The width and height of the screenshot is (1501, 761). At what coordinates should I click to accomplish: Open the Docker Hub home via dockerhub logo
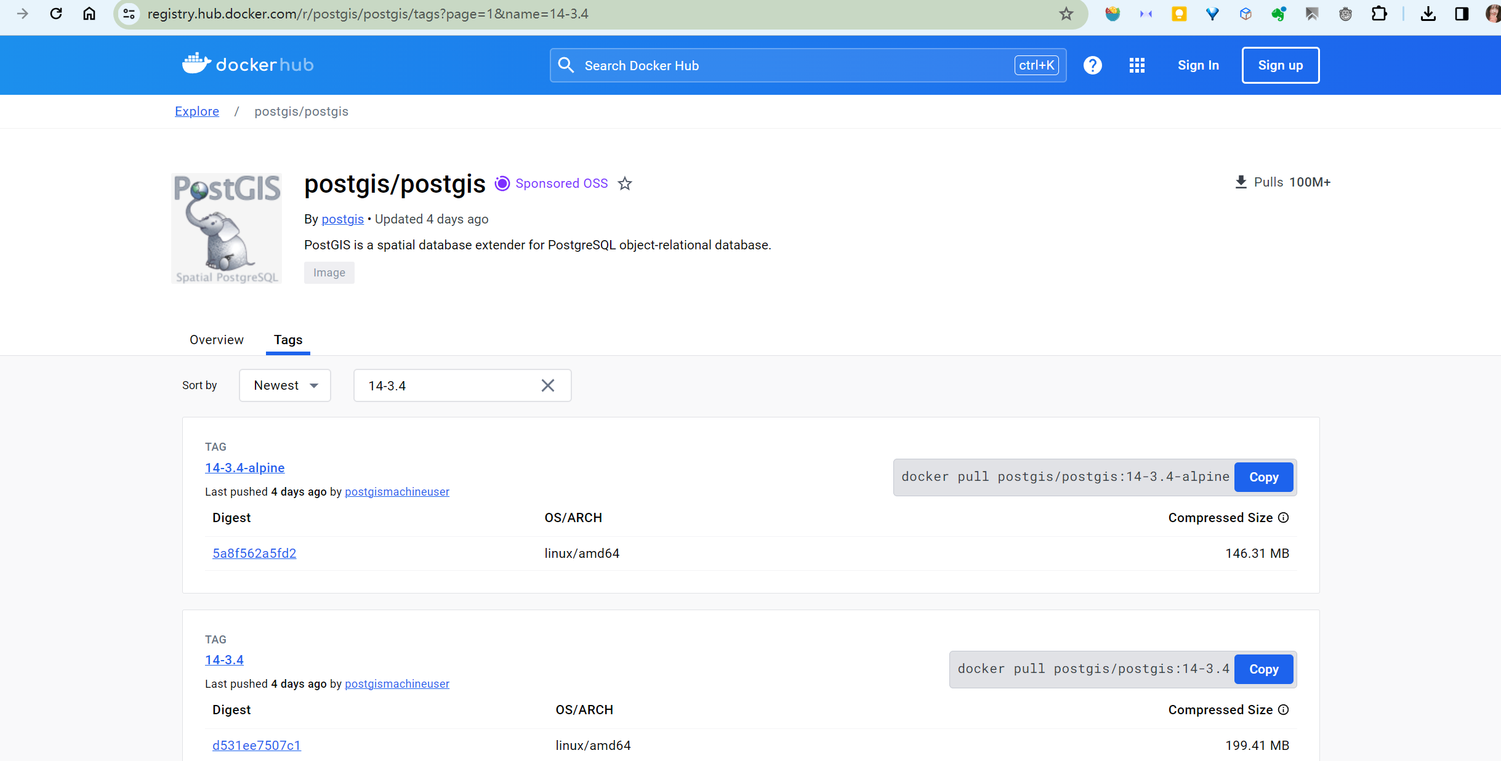pos(247,65)
